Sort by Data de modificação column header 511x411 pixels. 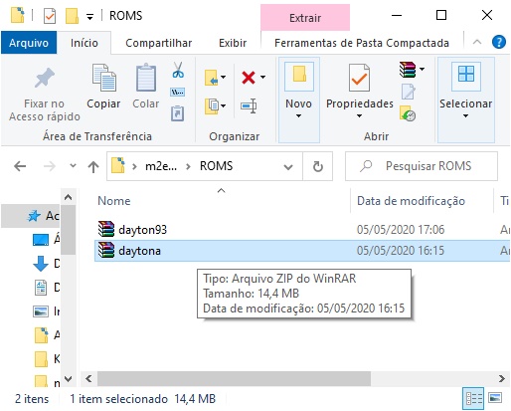[x=411, y=201]
